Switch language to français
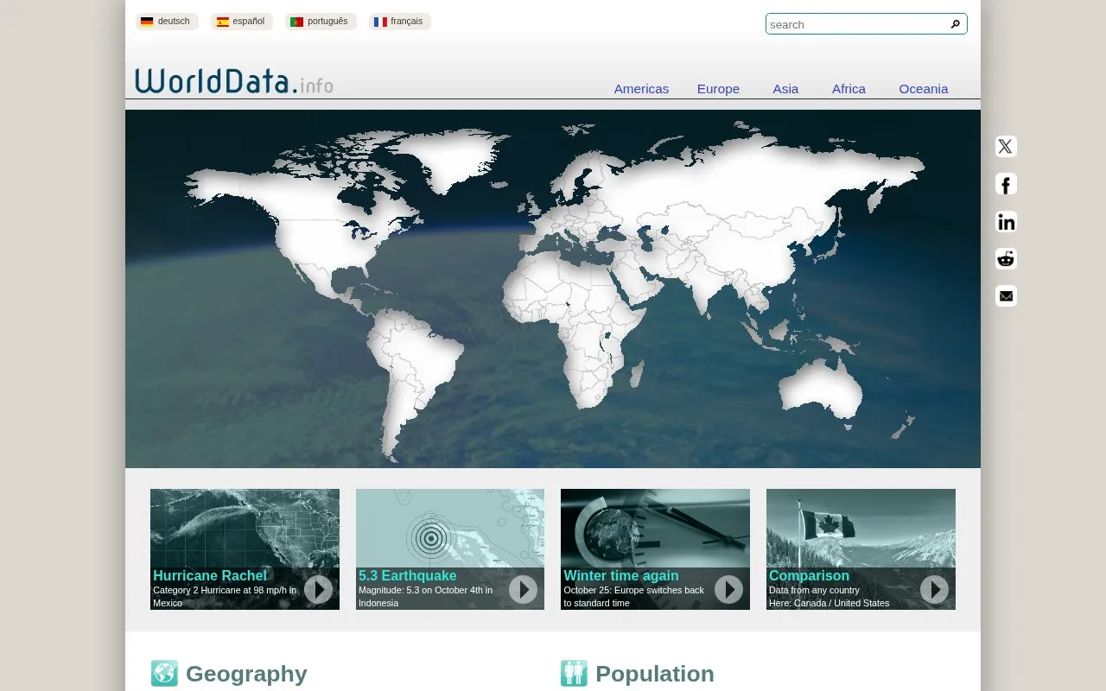This screenshot has width=1106, height=691. click(400, 22)
